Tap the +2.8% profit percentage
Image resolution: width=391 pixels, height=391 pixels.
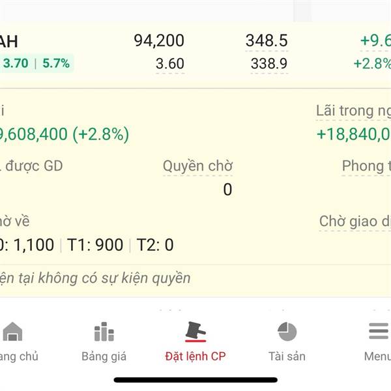click(372, 64)
